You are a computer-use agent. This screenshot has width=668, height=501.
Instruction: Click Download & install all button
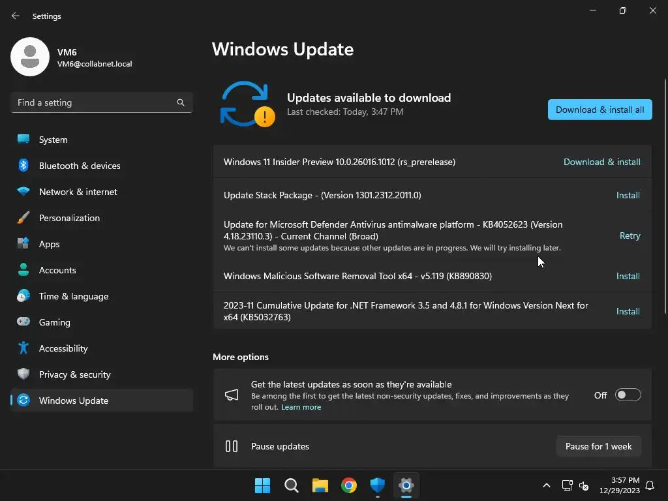tap(600, 110)
